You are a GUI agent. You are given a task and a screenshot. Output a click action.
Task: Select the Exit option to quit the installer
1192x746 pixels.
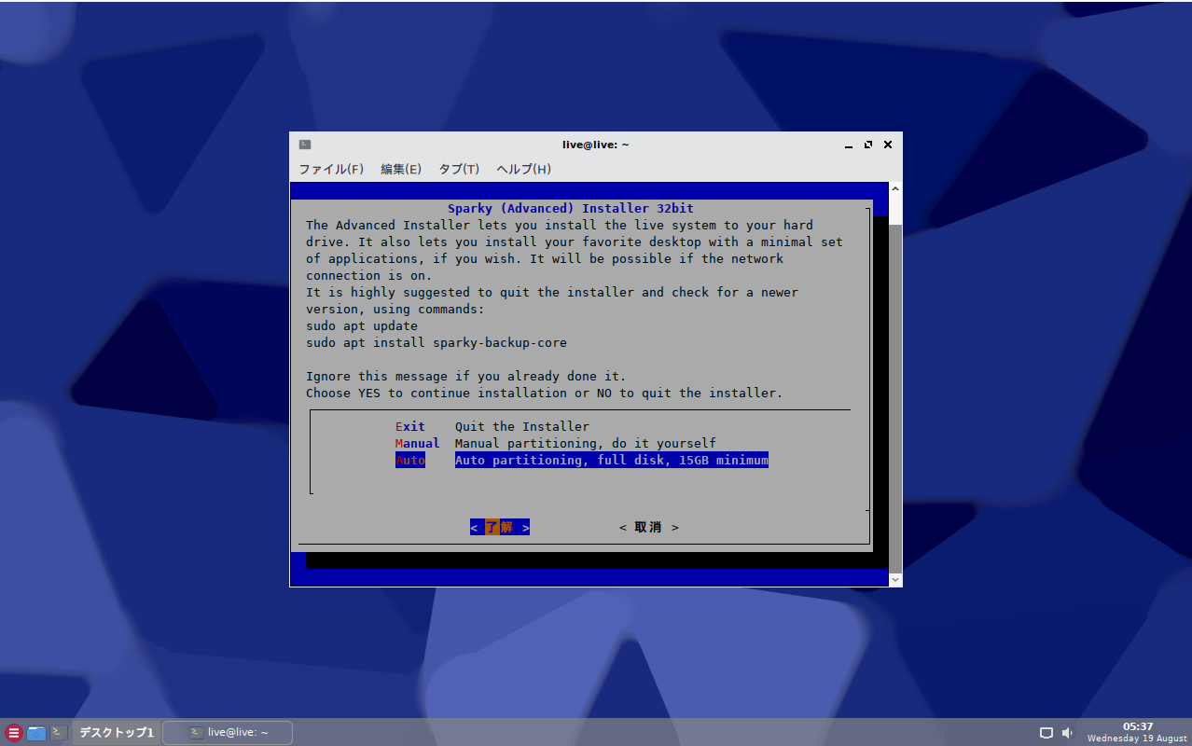(x=492, y=427)
